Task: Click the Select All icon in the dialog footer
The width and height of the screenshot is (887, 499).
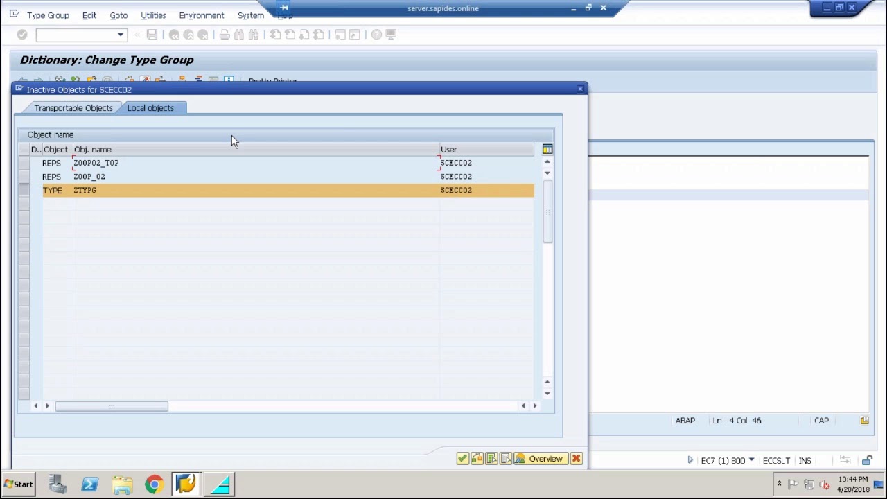Action: point(491,459)
